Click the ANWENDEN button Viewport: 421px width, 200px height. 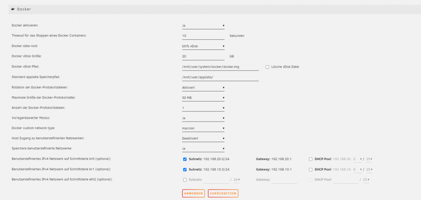(193, 193)
